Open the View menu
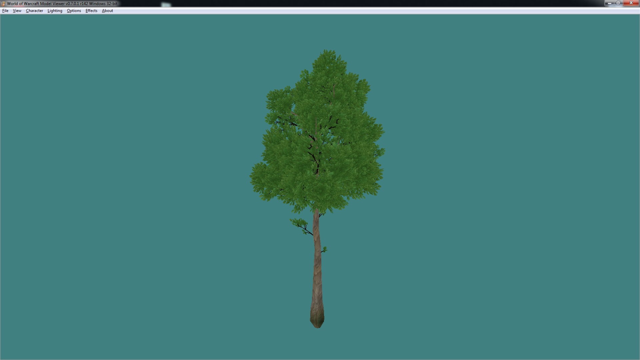Image resolution: width=640 pixels, height=360 pixels. pyautogui.click(x=17, y=11)
